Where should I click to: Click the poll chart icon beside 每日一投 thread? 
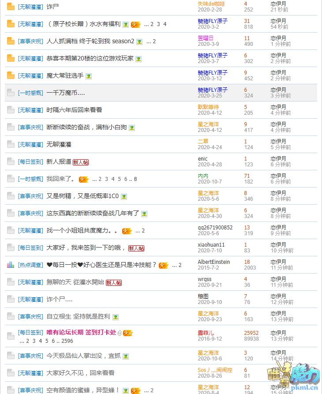[x=11, y=265]
